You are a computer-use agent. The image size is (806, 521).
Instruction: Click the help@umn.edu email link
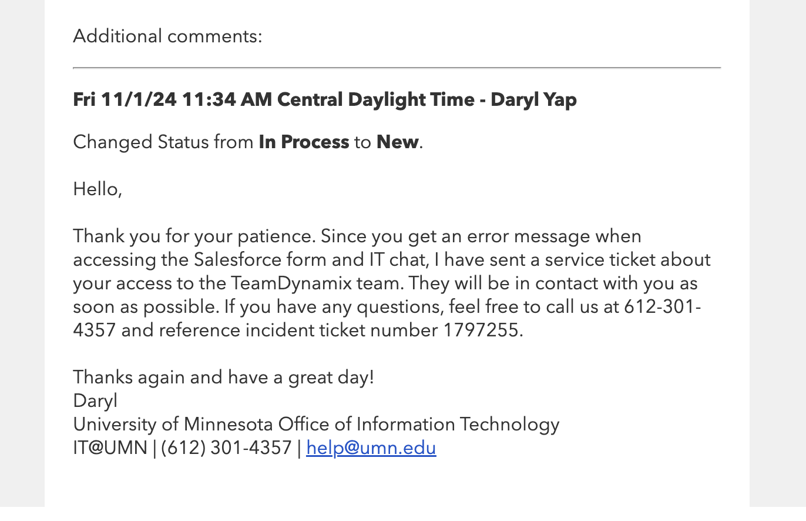click(x=371, y=448)
